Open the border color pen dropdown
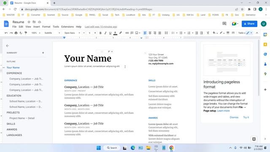Image resolution: width=270 pixels, height=152 pixels. [222, 33]
